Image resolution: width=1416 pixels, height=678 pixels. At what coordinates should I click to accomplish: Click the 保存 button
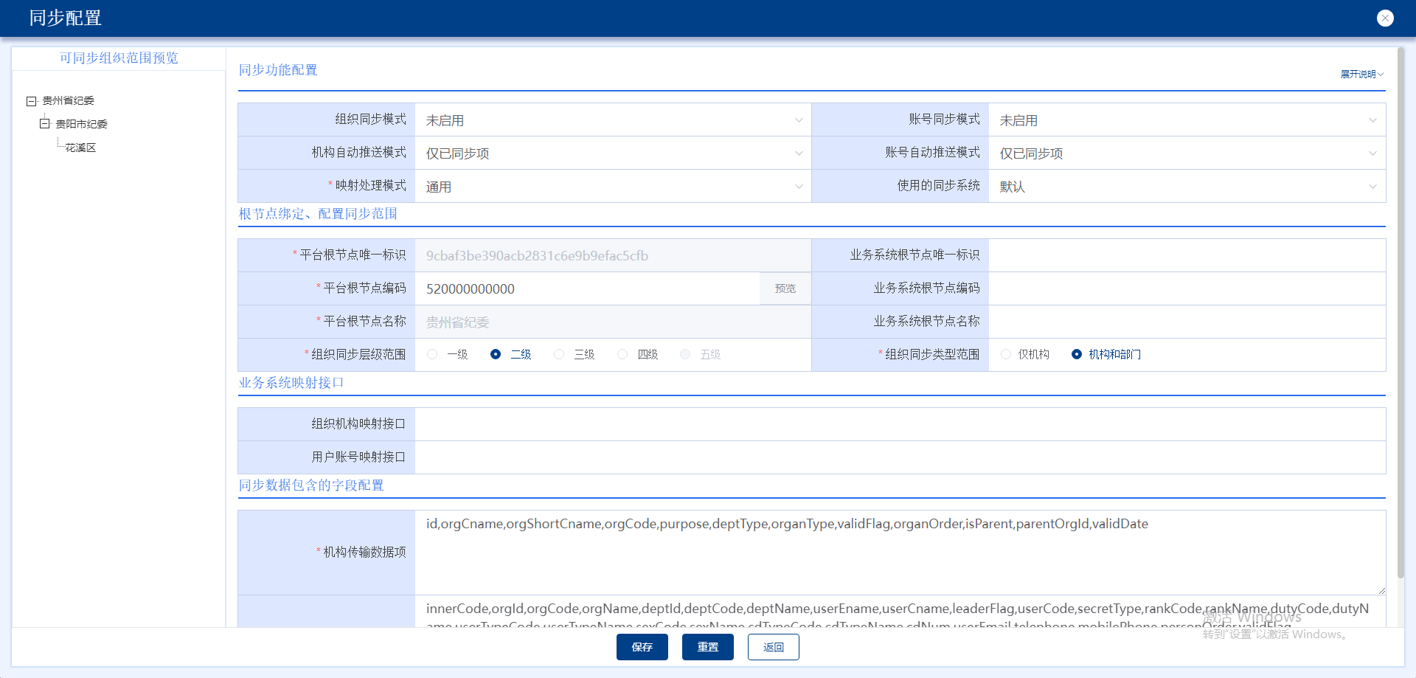tap(642, 647)
